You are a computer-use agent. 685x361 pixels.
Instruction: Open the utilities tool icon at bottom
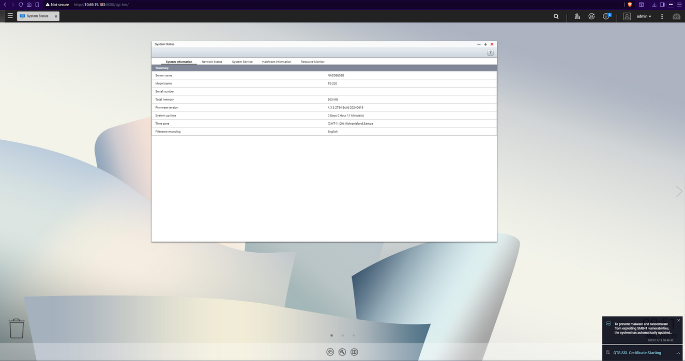pos(342,352)
